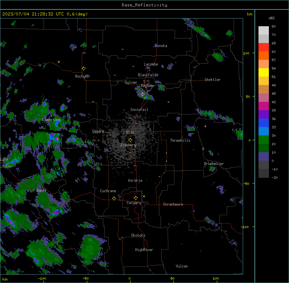Click the Olds town label
Image resolution: width=289 pixels, height=283 pixels.
130,132
